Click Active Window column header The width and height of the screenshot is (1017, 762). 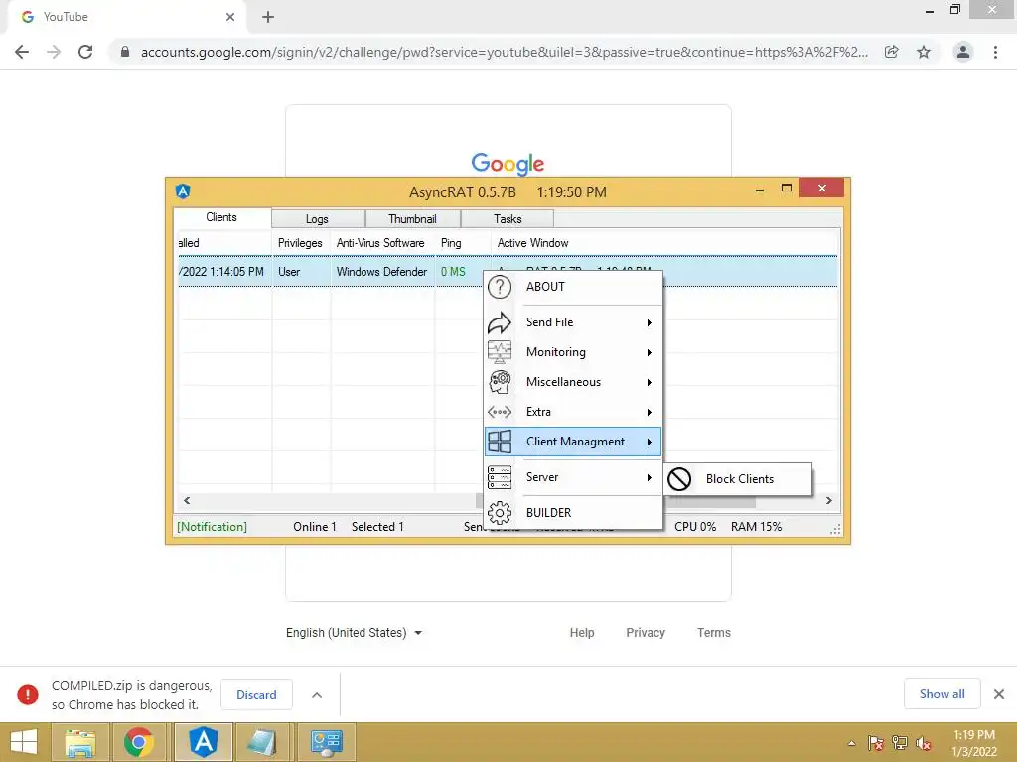coord(664,243)
